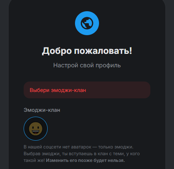Screen dimensions: 174x169
Task: Select the grinning face emoji
Action: [x=36, y=129]
